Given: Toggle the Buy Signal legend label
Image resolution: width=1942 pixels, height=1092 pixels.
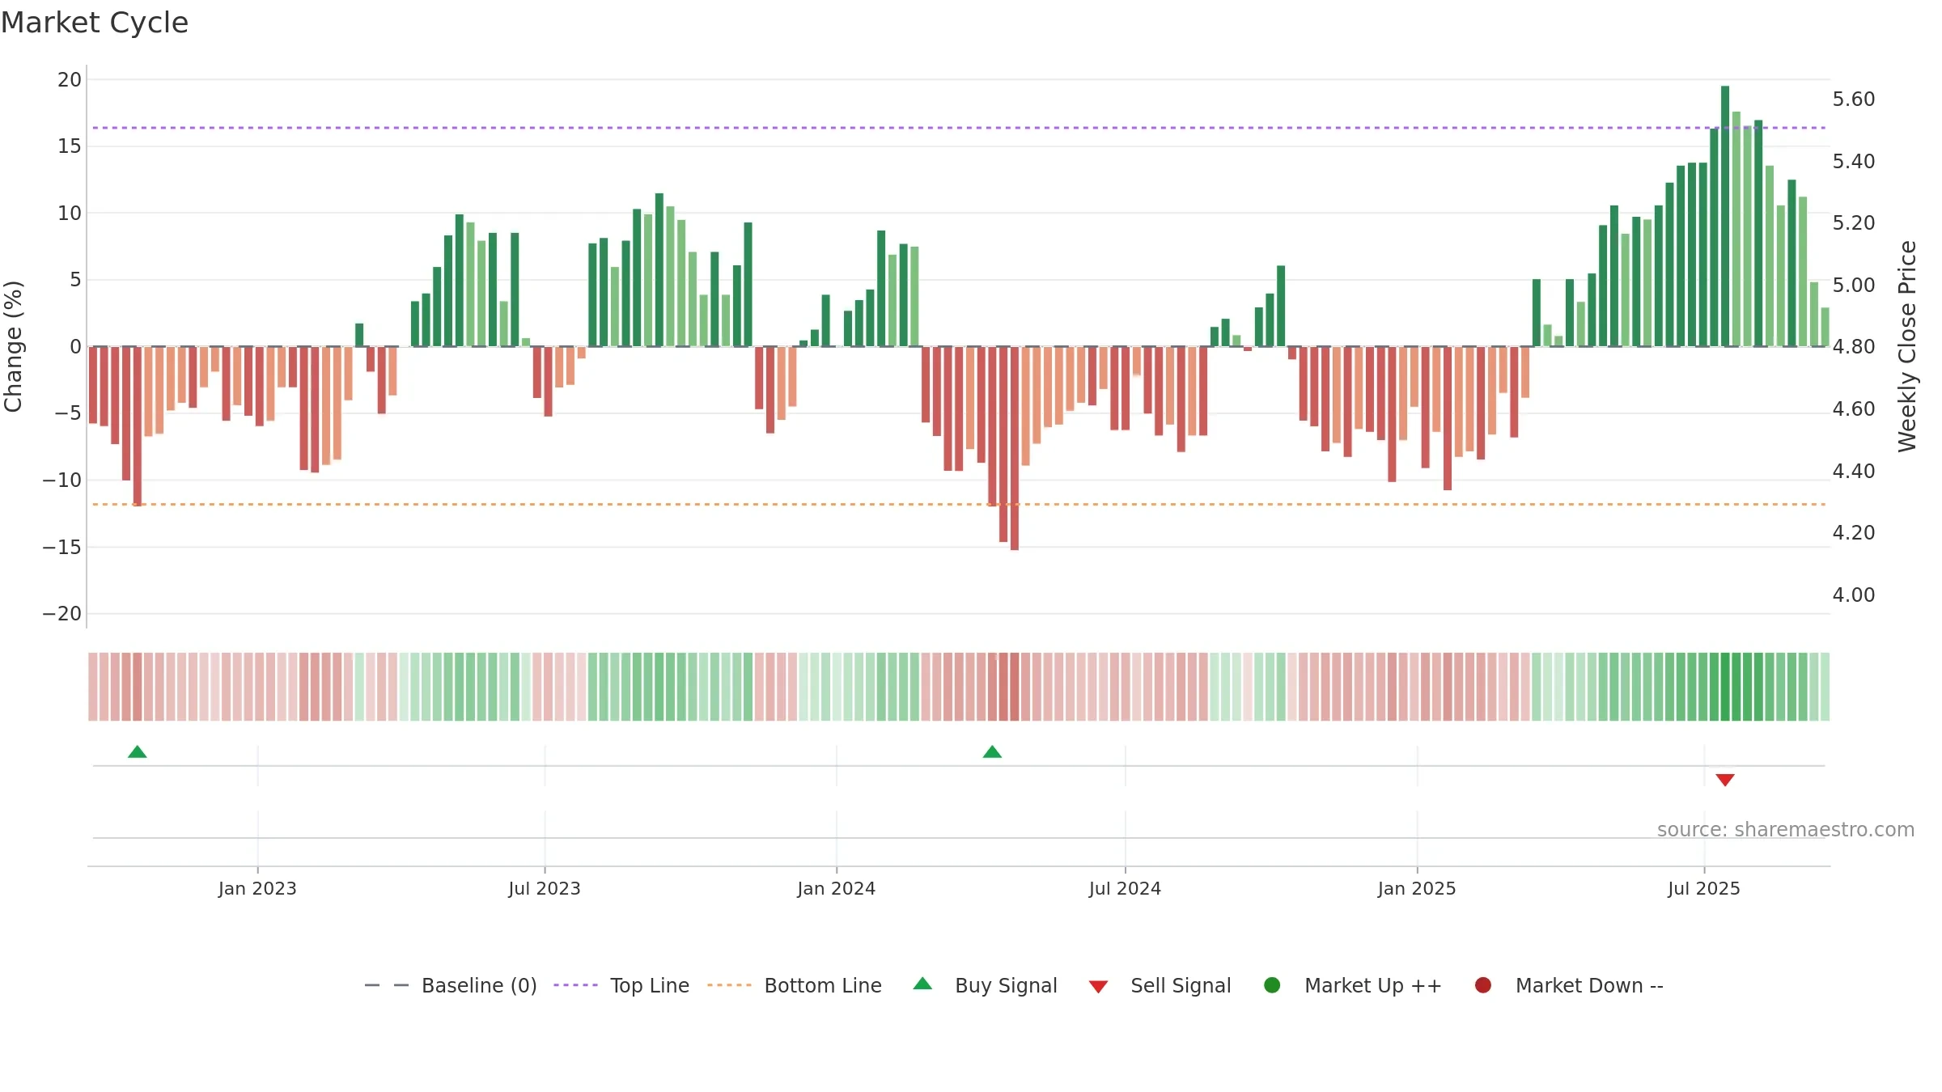Looking at the screenshot, I should 1006,986.
